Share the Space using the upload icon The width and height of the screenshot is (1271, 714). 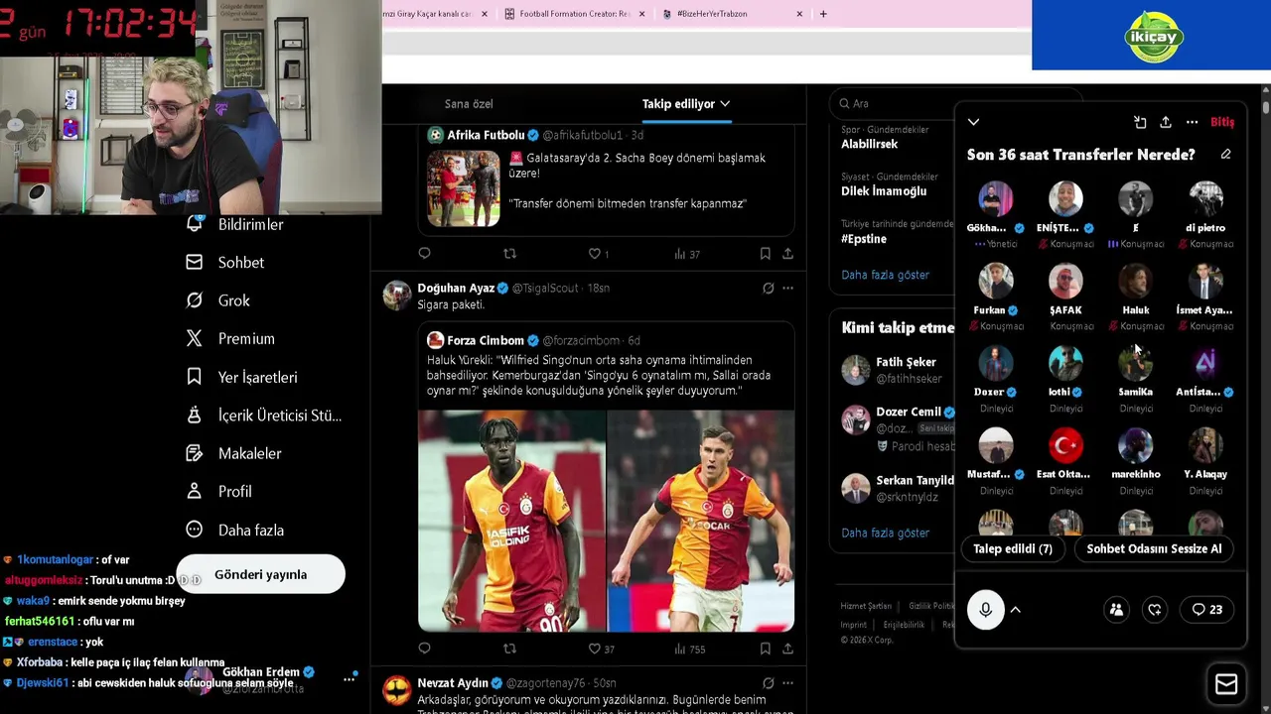(x=1166, y=122)
